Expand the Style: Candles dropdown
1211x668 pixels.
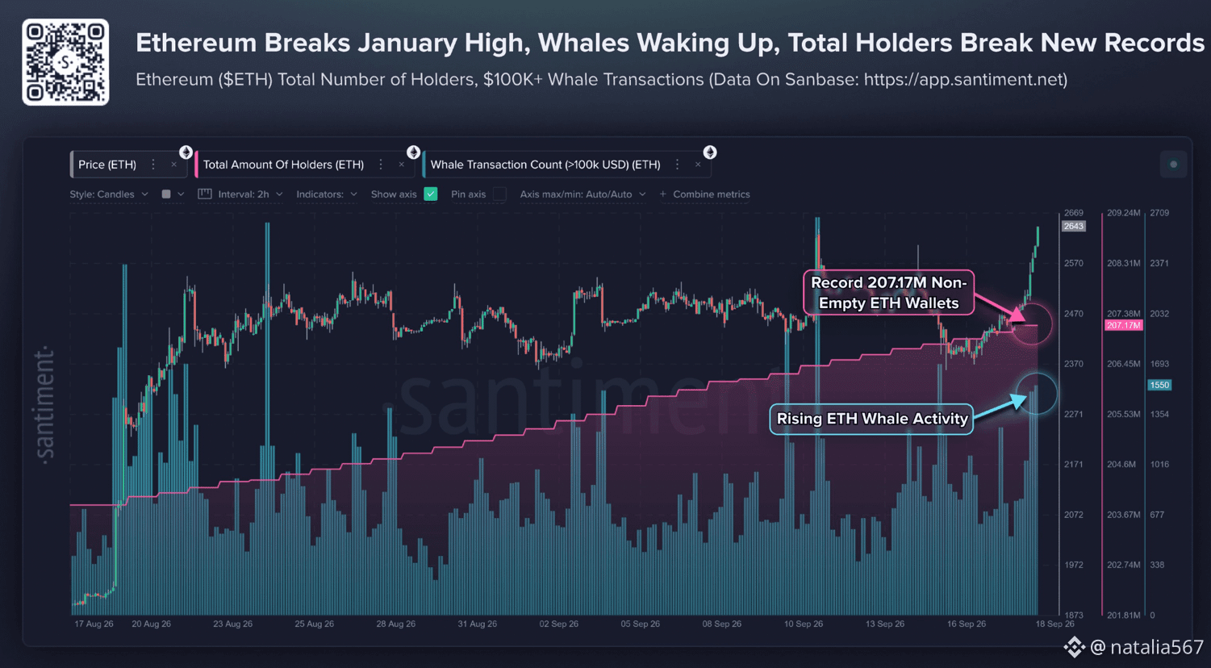point(109,194)
